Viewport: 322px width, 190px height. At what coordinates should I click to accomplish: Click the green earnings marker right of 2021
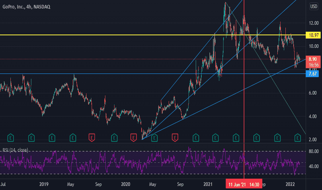(x=216, y=137)
